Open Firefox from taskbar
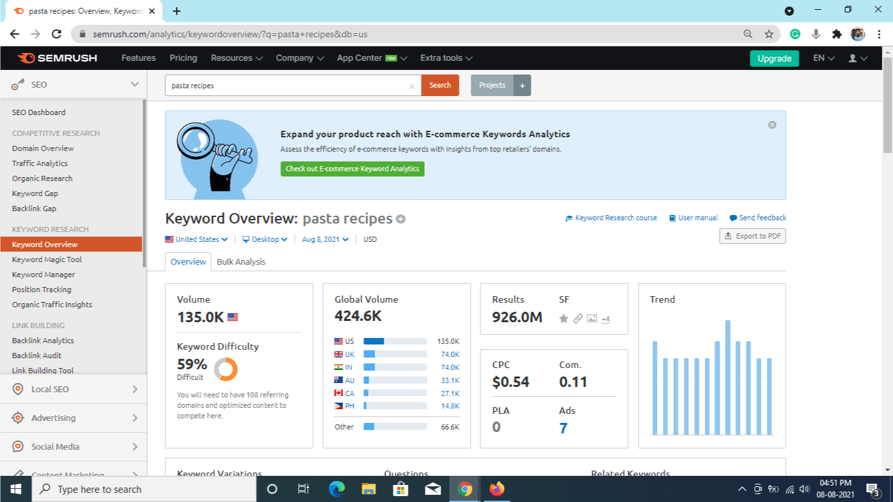The image size is (893, 502). (x=497, y=489)
